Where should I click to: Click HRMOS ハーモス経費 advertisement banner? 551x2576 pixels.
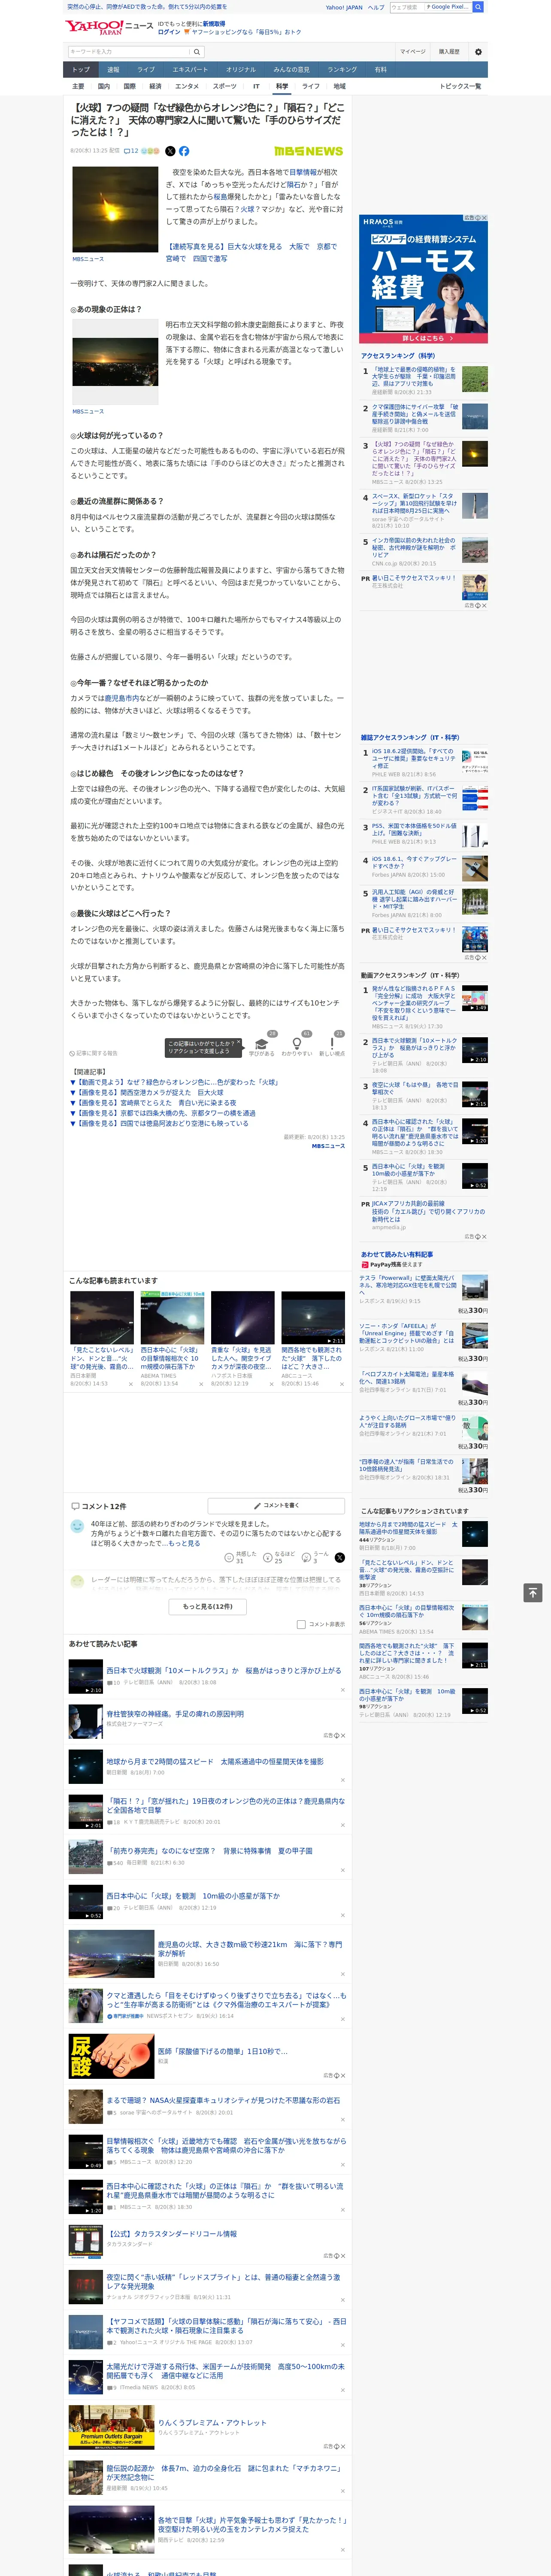423,278
